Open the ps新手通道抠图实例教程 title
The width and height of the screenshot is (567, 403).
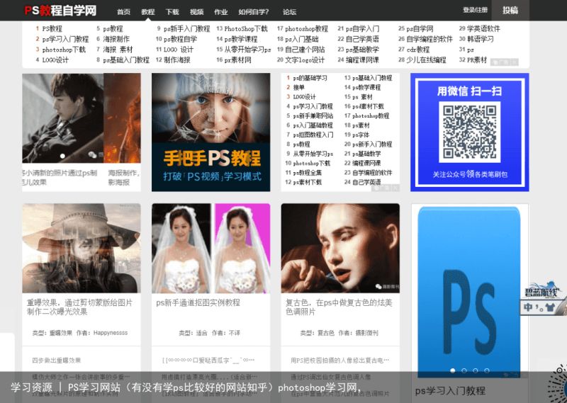tap(198, 302)
